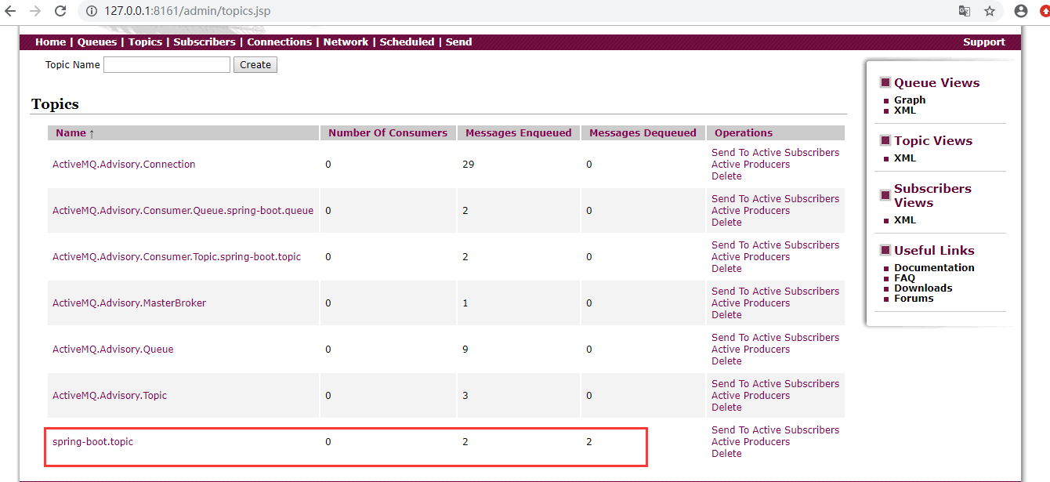Open the Queues menu link
This screenshot has width=1050, height=482.
(97, 42)
